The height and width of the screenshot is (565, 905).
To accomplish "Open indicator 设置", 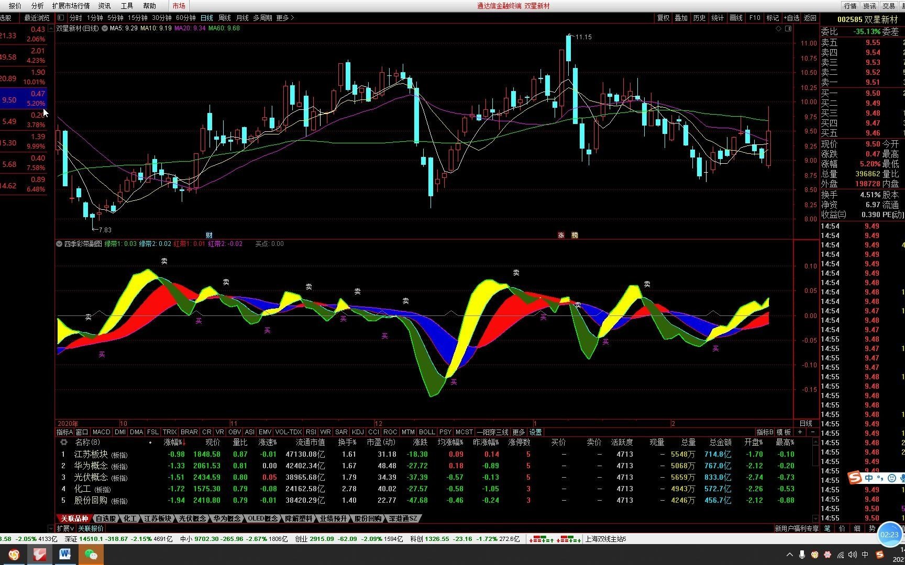I will click(535, 432).
